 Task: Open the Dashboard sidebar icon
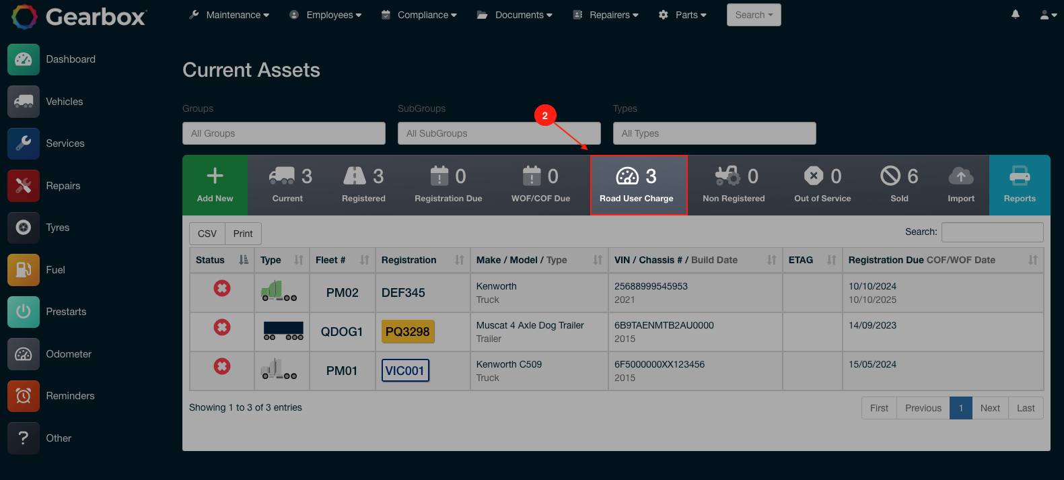[24, 59]
